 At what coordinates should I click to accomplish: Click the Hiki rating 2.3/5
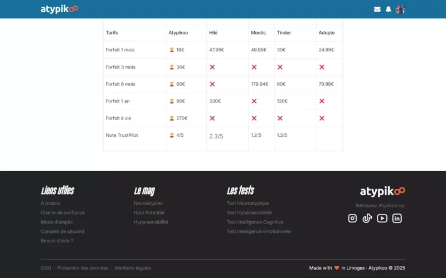click(x=216, y=136)
